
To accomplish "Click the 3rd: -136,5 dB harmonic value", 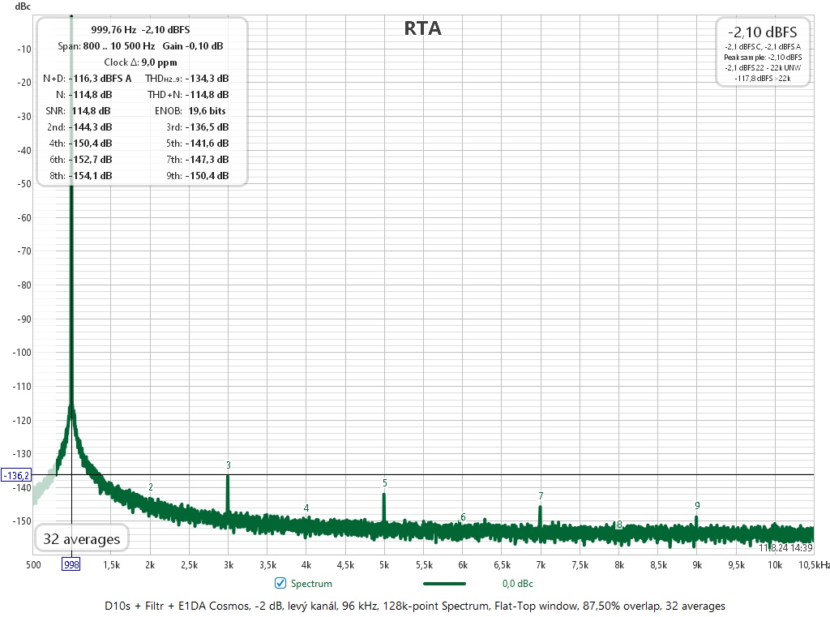I will click(x=198, y=127).
